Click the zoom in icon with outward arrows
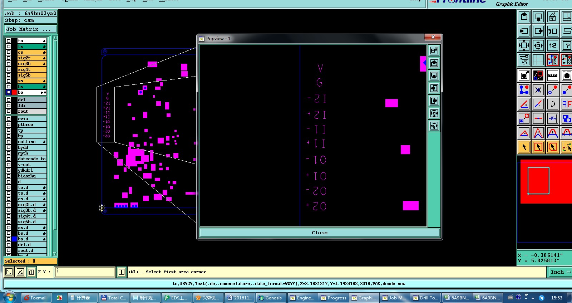This screenshot has height=303, width=572. tap(524, 45)
